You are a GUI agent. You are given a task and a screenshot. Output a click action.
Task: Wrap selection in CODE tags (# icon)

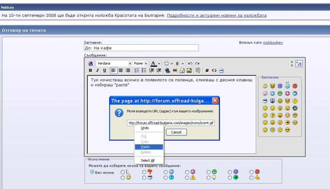(207, 71)
